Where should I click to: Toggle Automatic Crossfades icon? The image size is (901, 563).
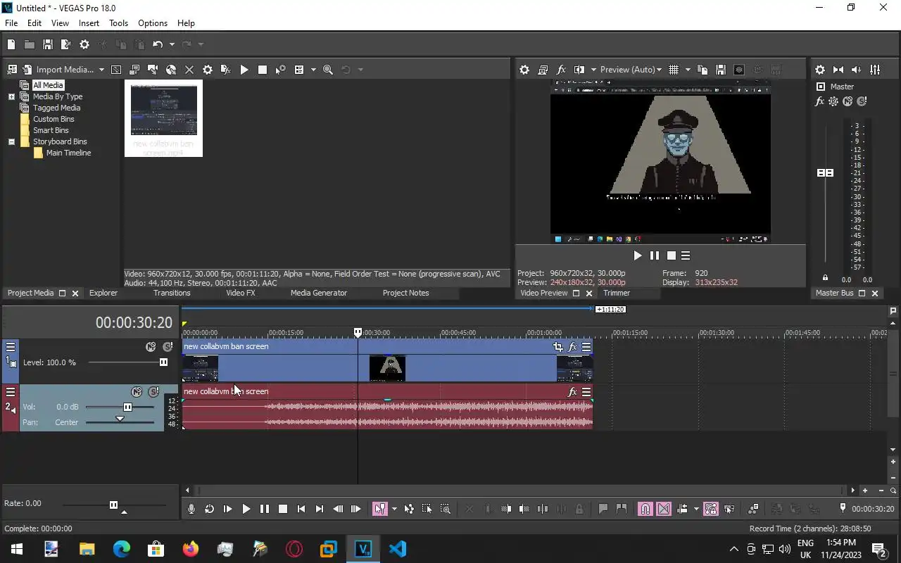click(x=664, y=509)
